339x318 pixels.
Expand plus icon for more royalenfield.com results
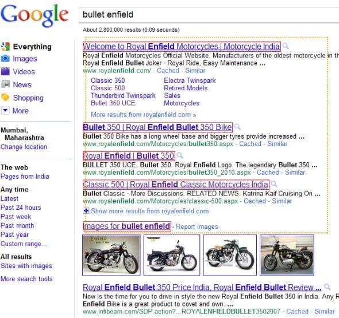(x=86, y=210)
